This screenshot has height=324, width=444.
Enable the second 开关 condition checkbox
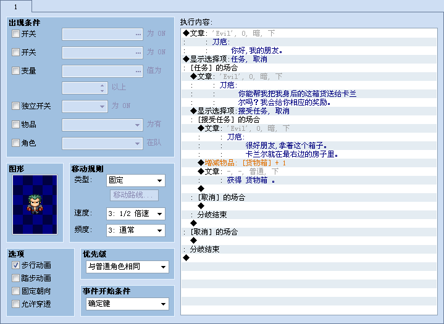click(x=15, y=52)
